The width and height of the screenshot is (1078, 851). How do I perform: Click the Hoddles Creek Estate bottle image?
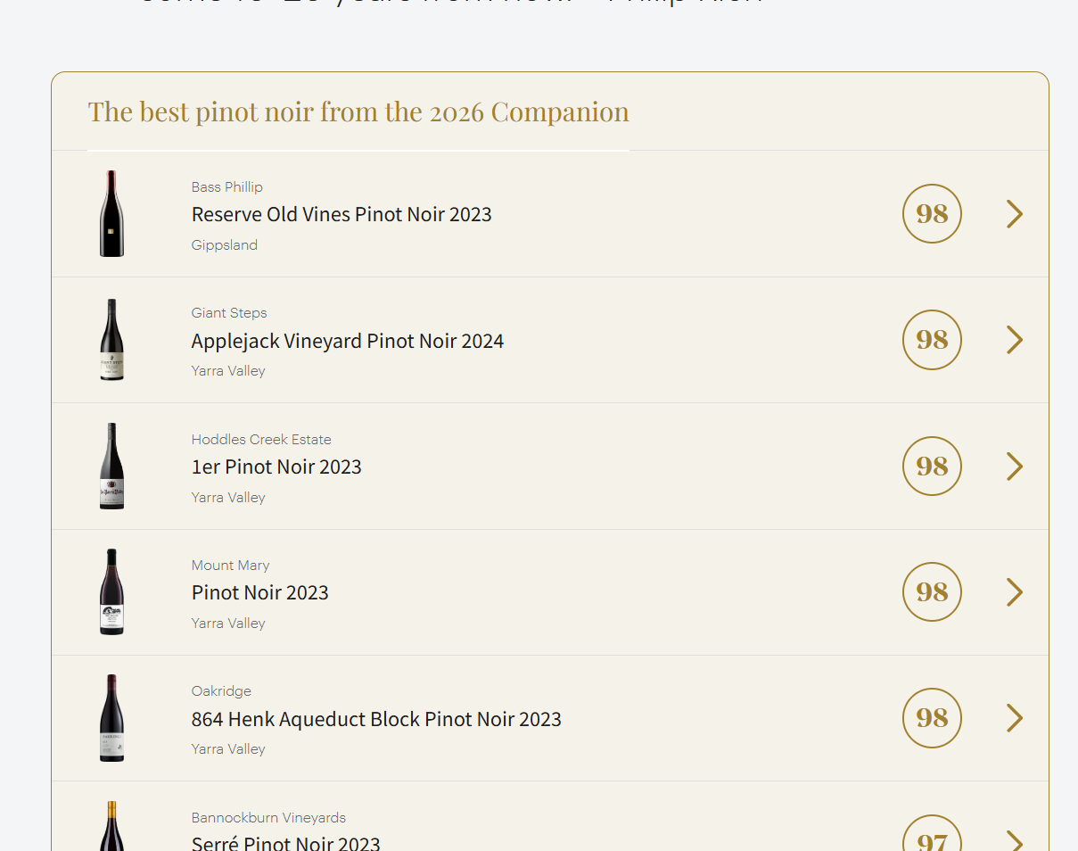[x=111, y=467]
